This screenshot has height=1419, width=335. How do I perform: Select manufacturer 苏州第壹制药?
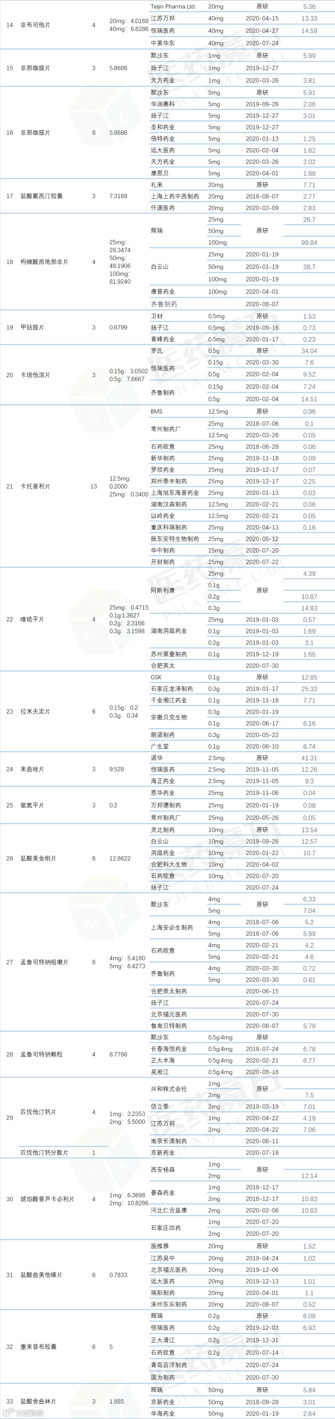pos(169,654)
